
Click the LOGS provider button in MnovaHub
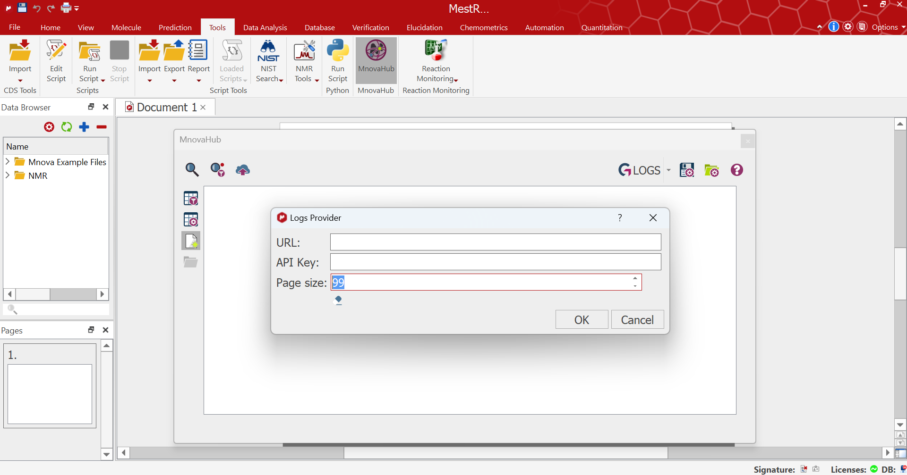(639, 170)
